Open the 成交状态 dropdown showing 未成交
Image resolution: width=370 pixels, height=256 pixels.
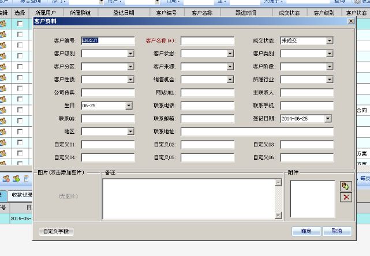[x=330, y=40]
